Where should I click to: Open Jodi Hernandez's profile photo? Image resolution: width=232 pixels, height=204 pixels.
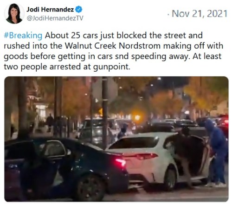[x=14, y=13]
